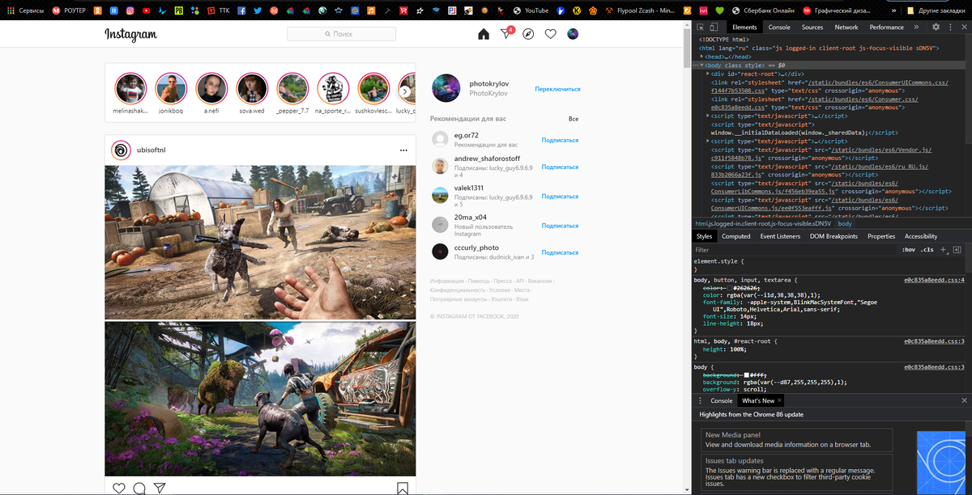
Task: Click Переключиться link next to photokrylov
Action: tap(558, 89)
